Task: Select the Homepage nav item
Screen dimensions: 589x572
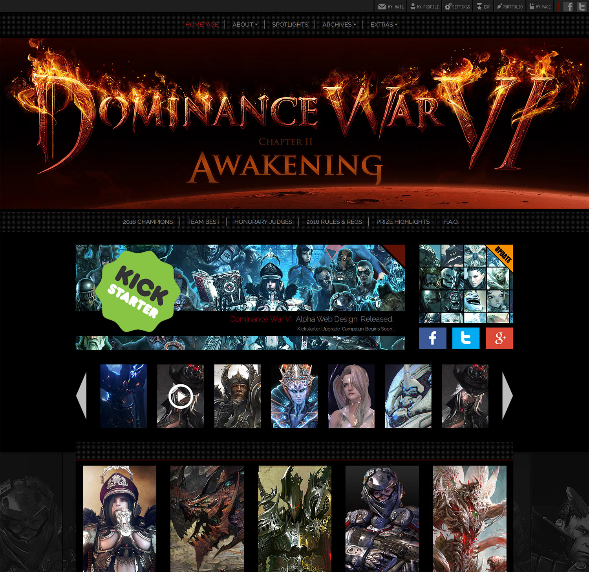Action: (x=201, y=24)
